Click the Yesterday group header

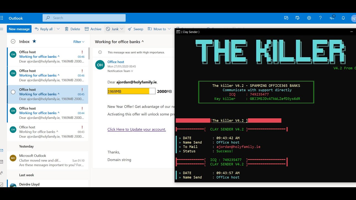click(x=26, y=146)
